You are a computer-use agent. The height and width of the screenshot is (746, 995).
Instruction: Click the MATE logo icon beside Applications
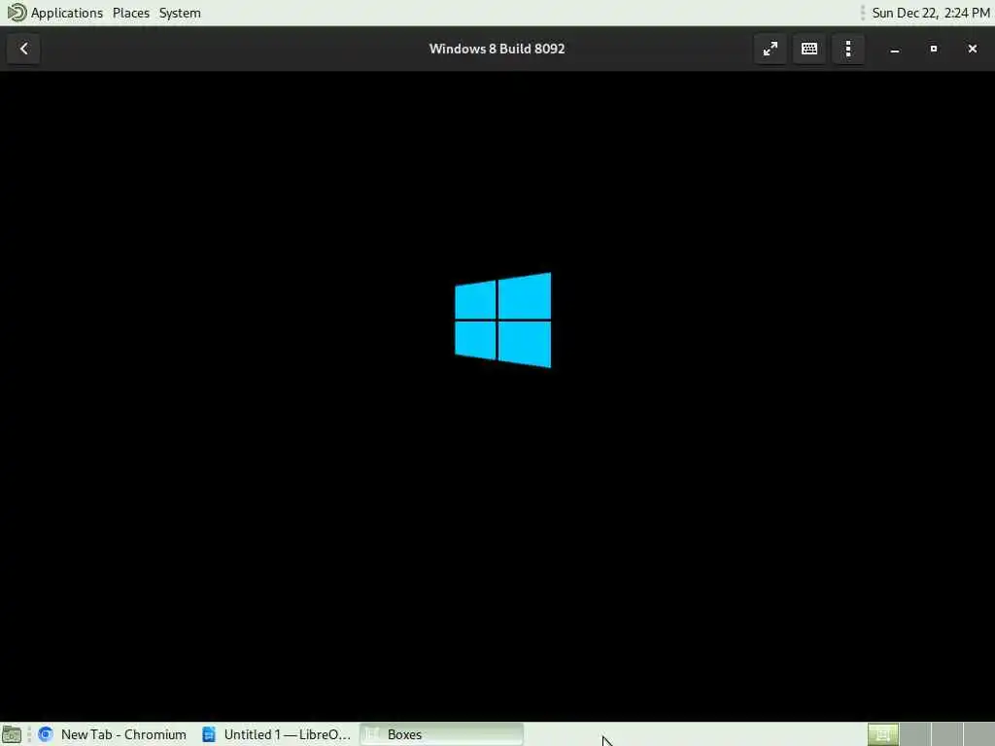[17, 13]
